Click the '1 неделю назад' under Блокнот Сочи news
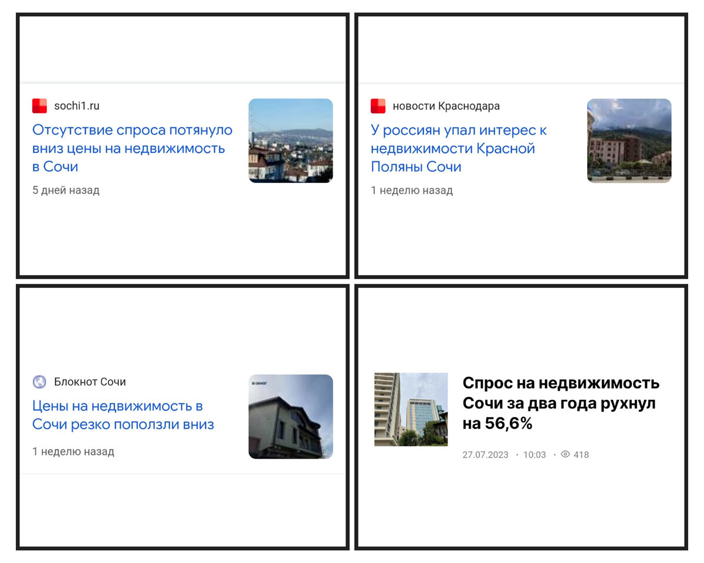 click(x=73, y=452)
